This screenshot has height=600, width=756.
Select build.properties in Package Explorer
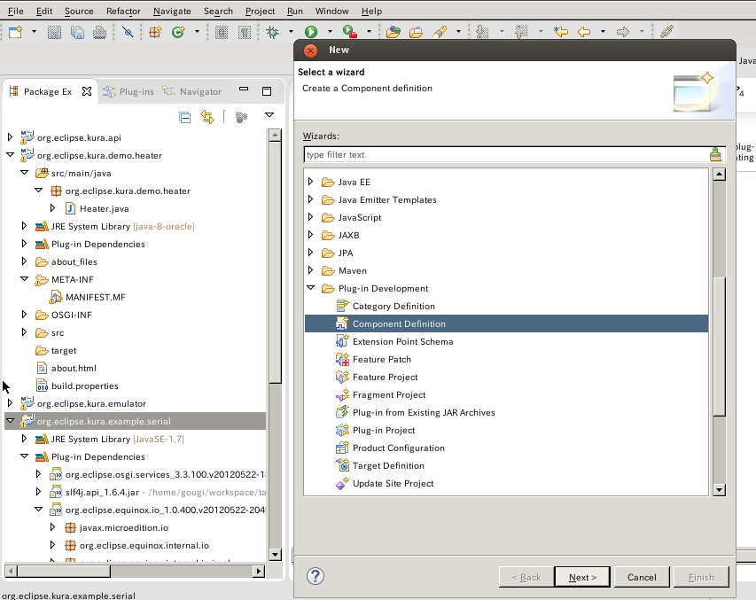point(85,386)
